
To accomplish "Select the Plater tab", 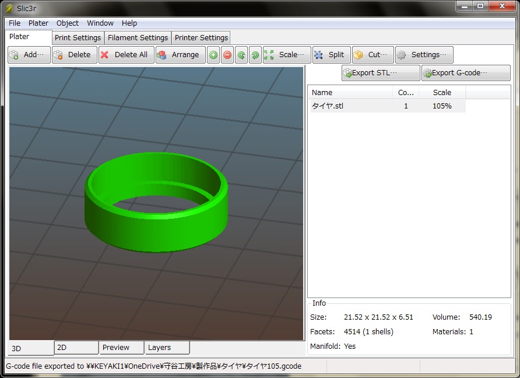I will (29, 37).
